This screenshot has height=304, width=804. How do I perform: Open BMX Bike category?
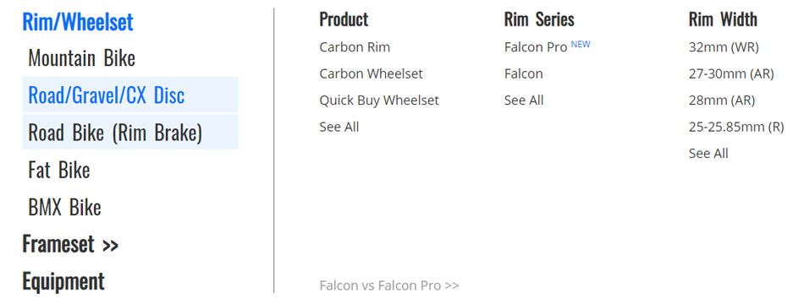click(x=64, y=207)
